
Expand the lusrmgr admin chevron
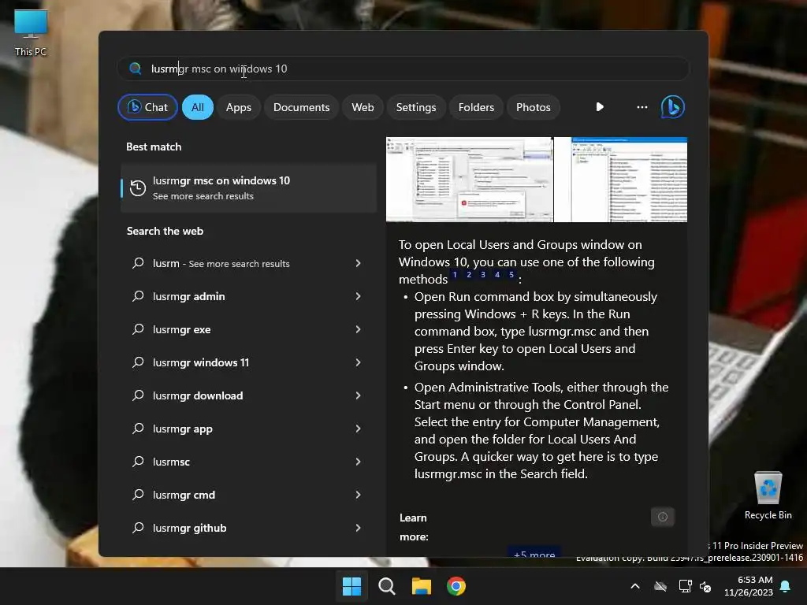tap(359, 296)
